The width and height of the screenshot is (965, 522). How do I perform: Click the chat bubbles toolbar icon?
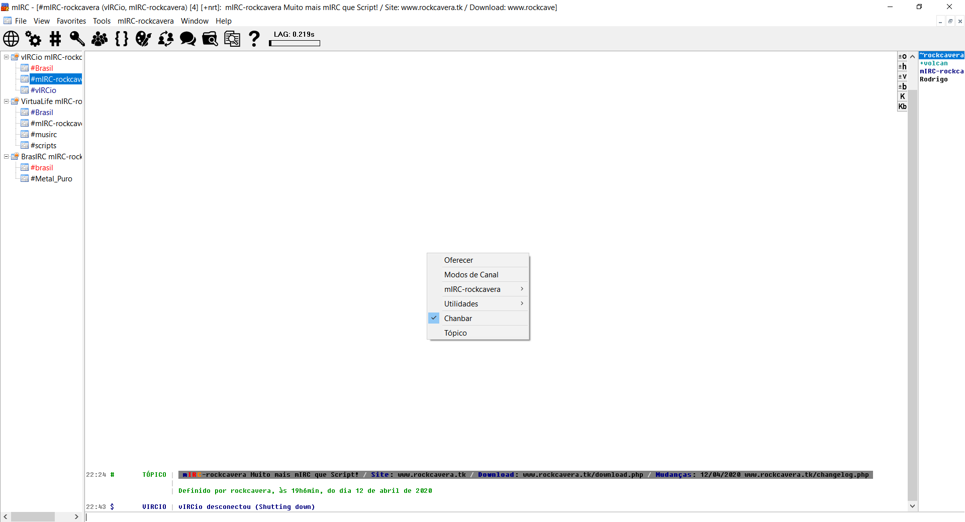(187, 39)
